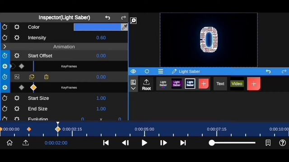This screenshot has height=162, width=289.
Task: Pick color with the eyedropper tool
Action: pos(125,27)
